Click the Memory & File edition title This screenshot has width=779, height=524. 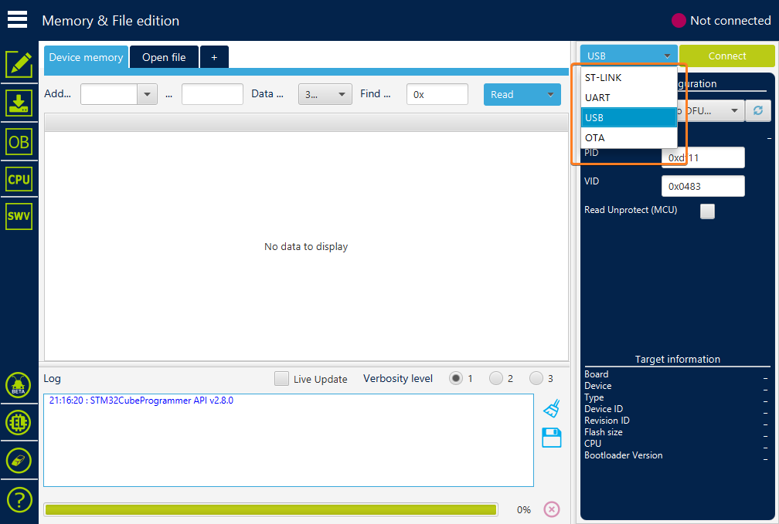tap(111, 21)
